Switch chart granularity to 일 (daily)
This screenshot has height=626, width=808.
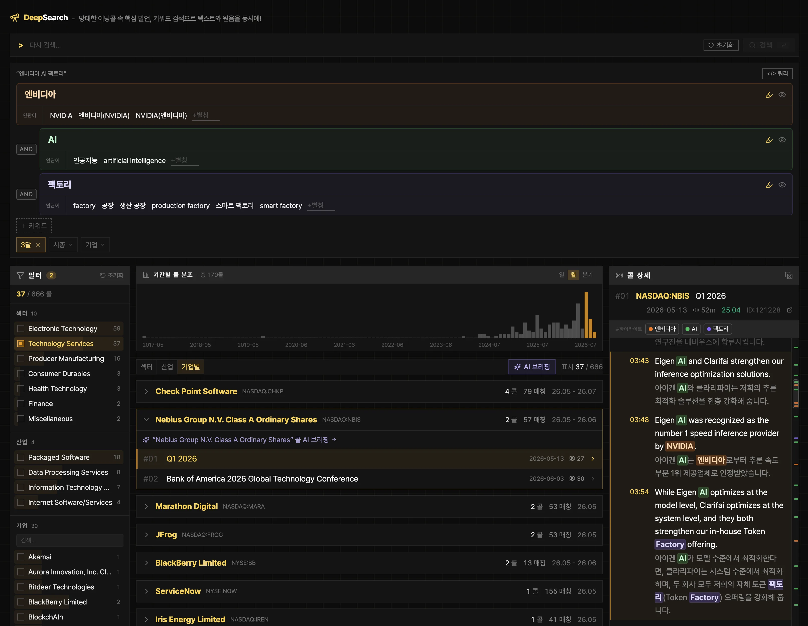561,275
